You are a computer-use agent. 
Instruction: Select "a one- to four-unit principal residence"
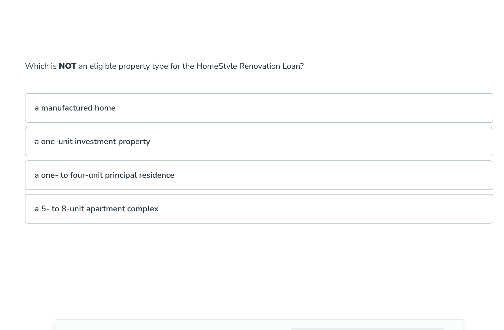point(259,175)
